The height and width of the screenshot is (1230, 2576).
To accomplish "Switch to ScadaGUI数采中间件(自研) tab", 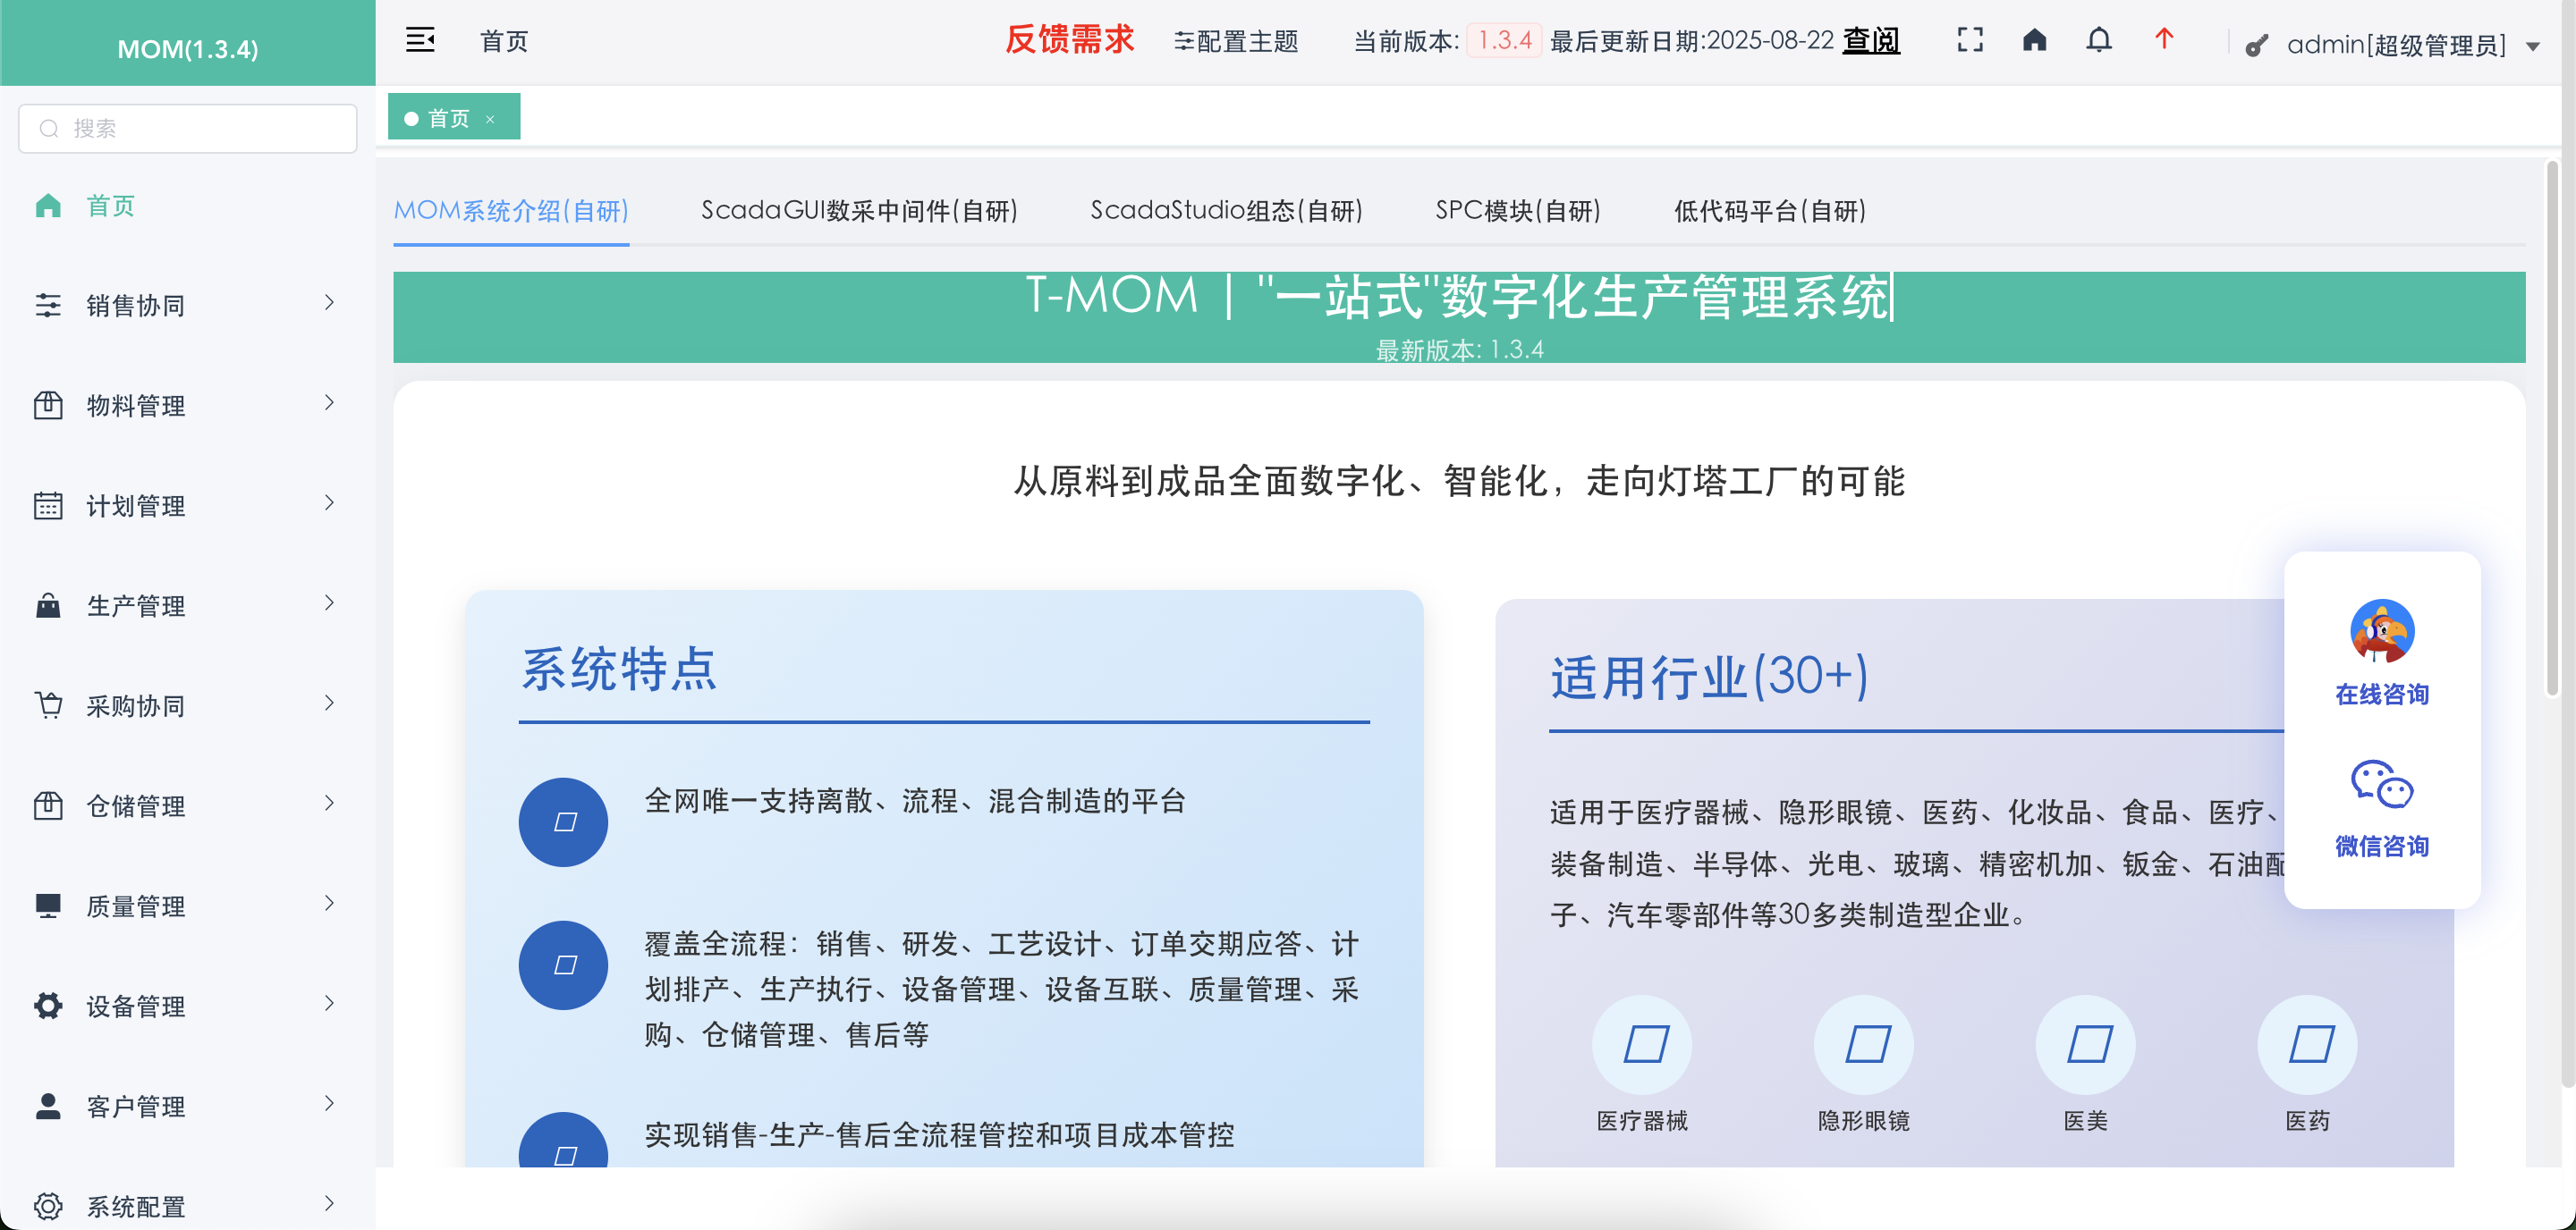I will (x=859, y=211).
